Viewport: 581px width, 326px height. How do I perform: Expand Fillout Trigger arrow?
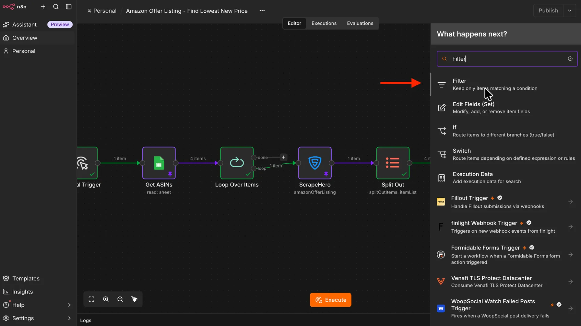[570, 202]
